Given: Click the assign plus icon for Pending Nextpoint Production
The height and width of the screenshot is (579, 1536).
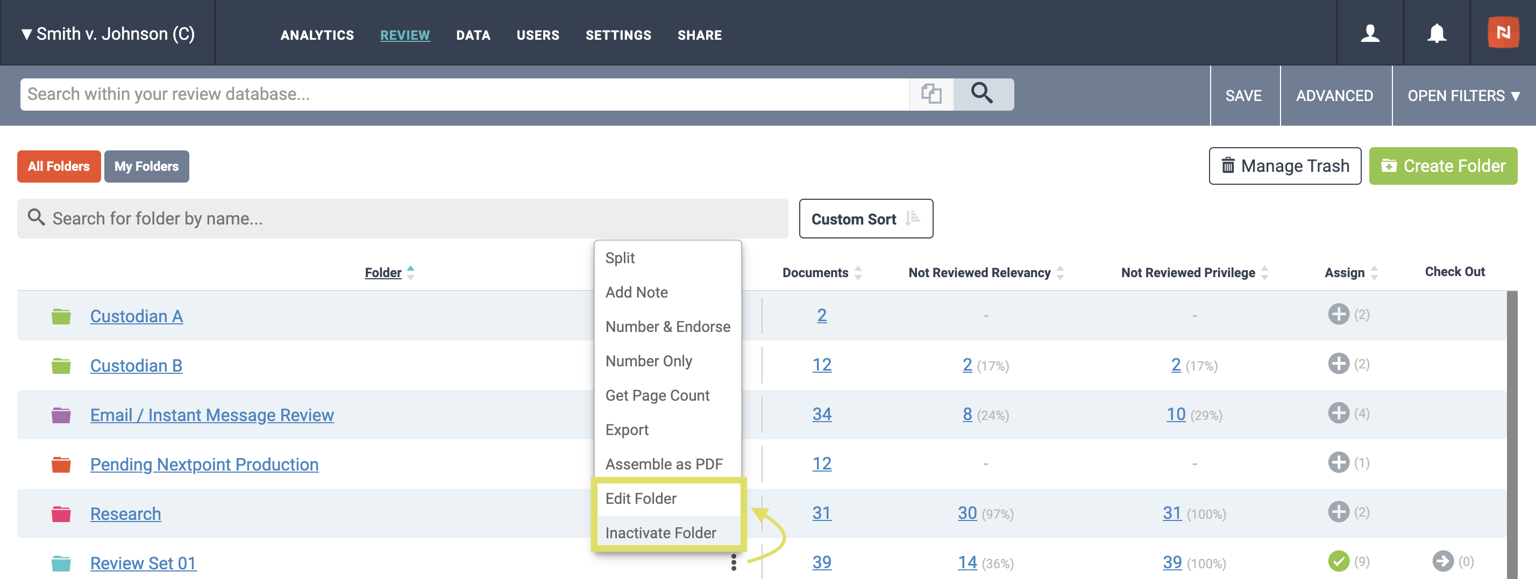Looking at the screenshot, I should [x=1338, y=462].
